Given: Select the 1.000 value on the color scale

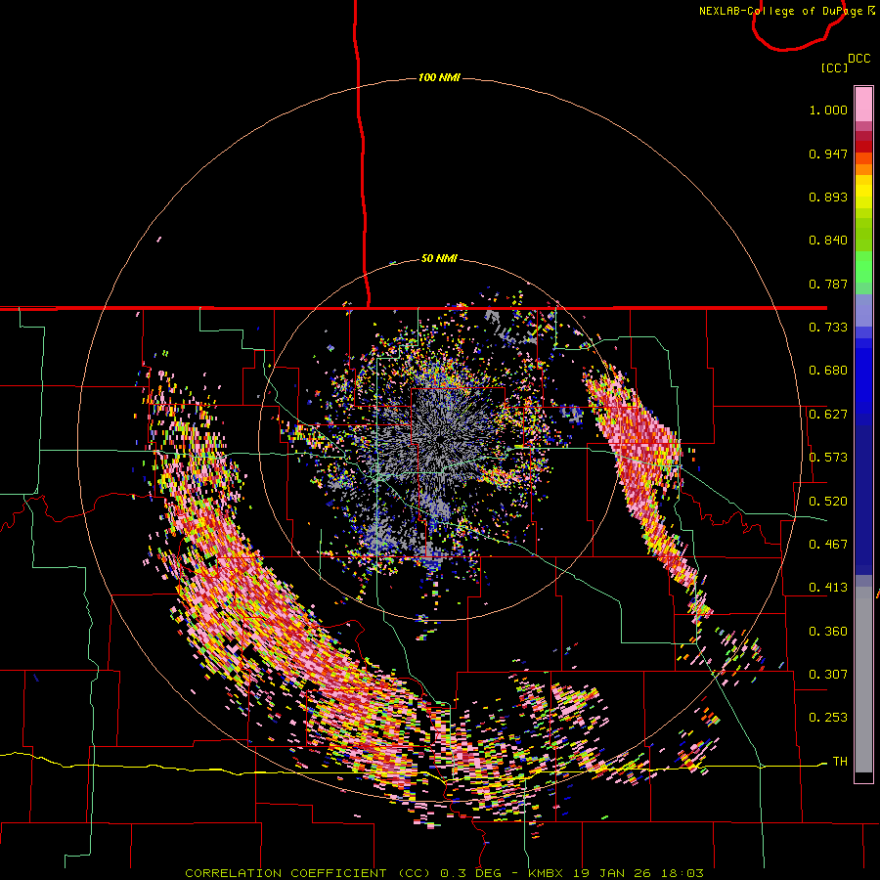Looking at the screenshot, I should [x=828, y=110].
